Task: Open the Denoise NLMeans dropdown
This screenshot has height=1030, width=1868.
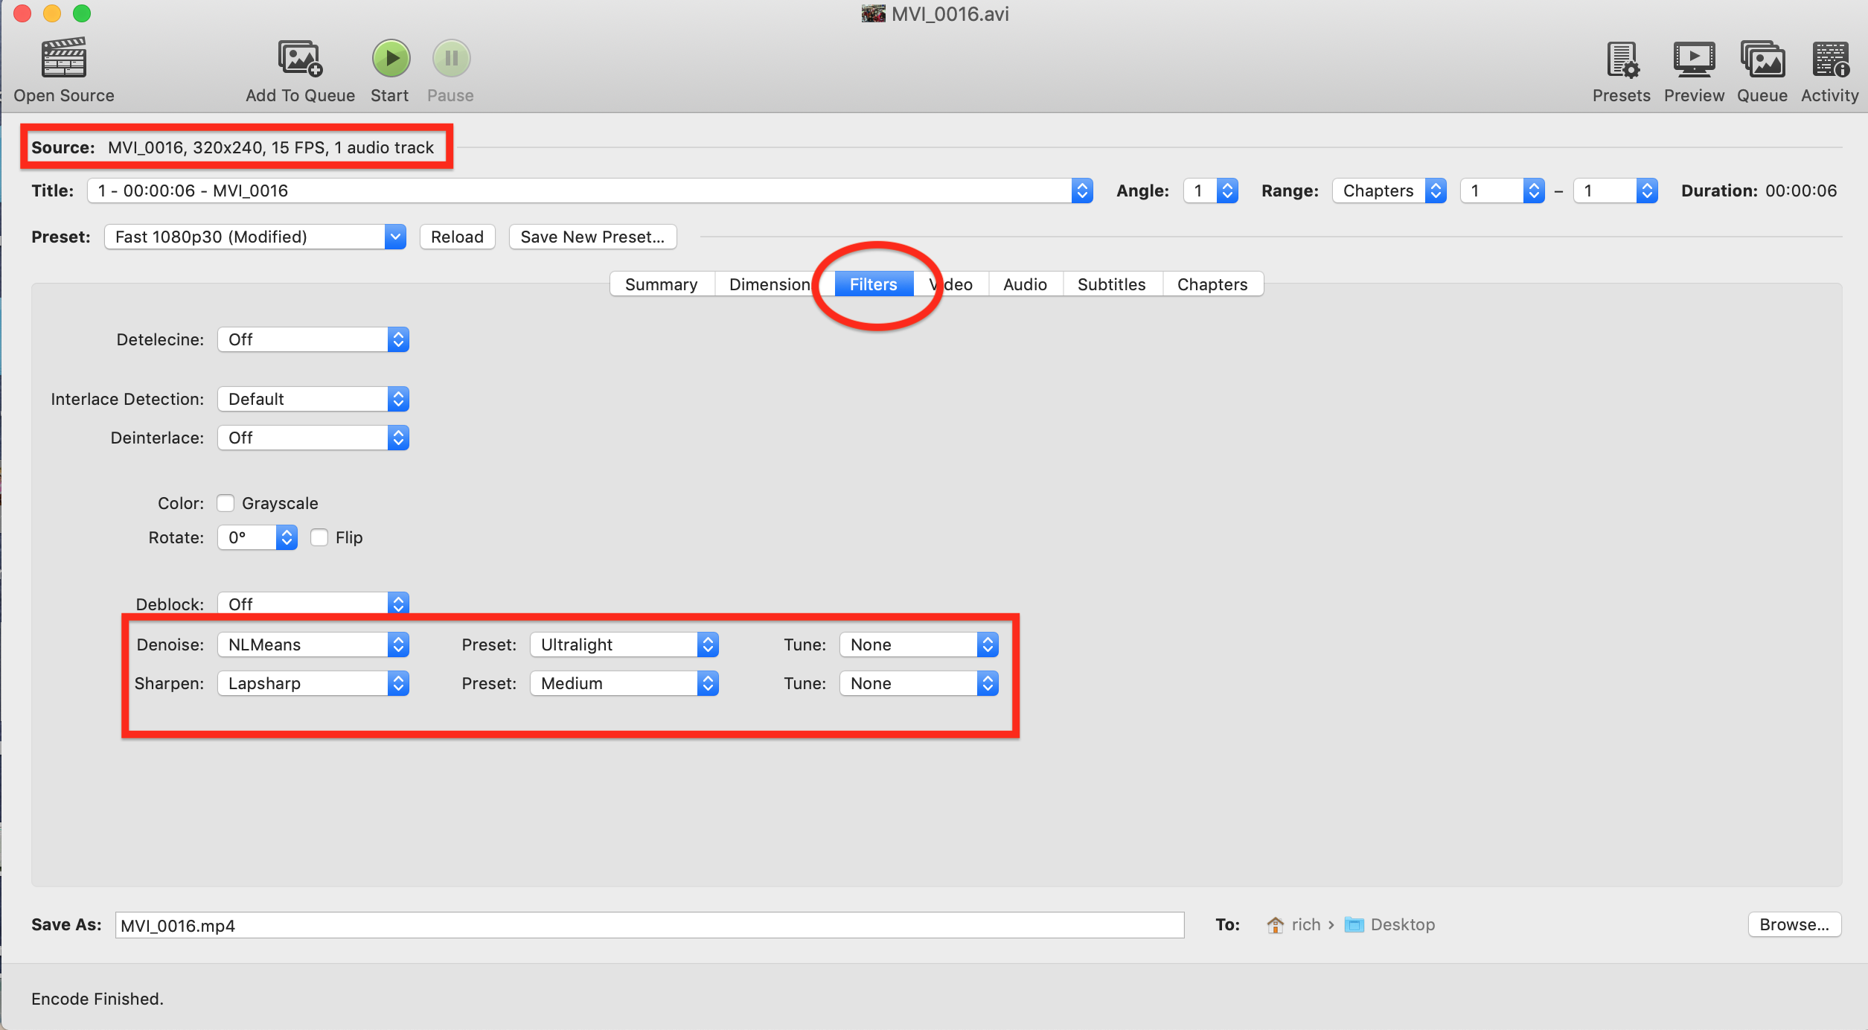Action: 313,645
